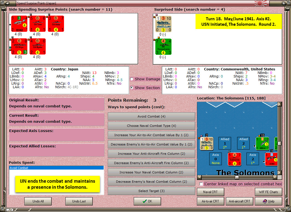
Task: Click the Allied 1 sea-box marker
Action: coord(225,143)
